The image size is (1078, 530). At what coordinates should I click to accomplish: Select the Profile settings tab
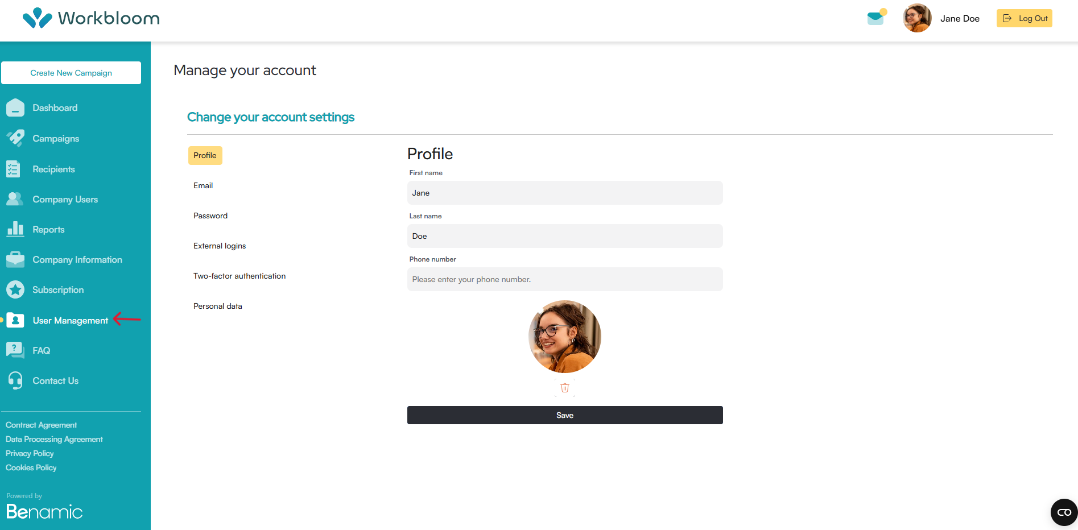pyautogui.click(x=205, y=155)
